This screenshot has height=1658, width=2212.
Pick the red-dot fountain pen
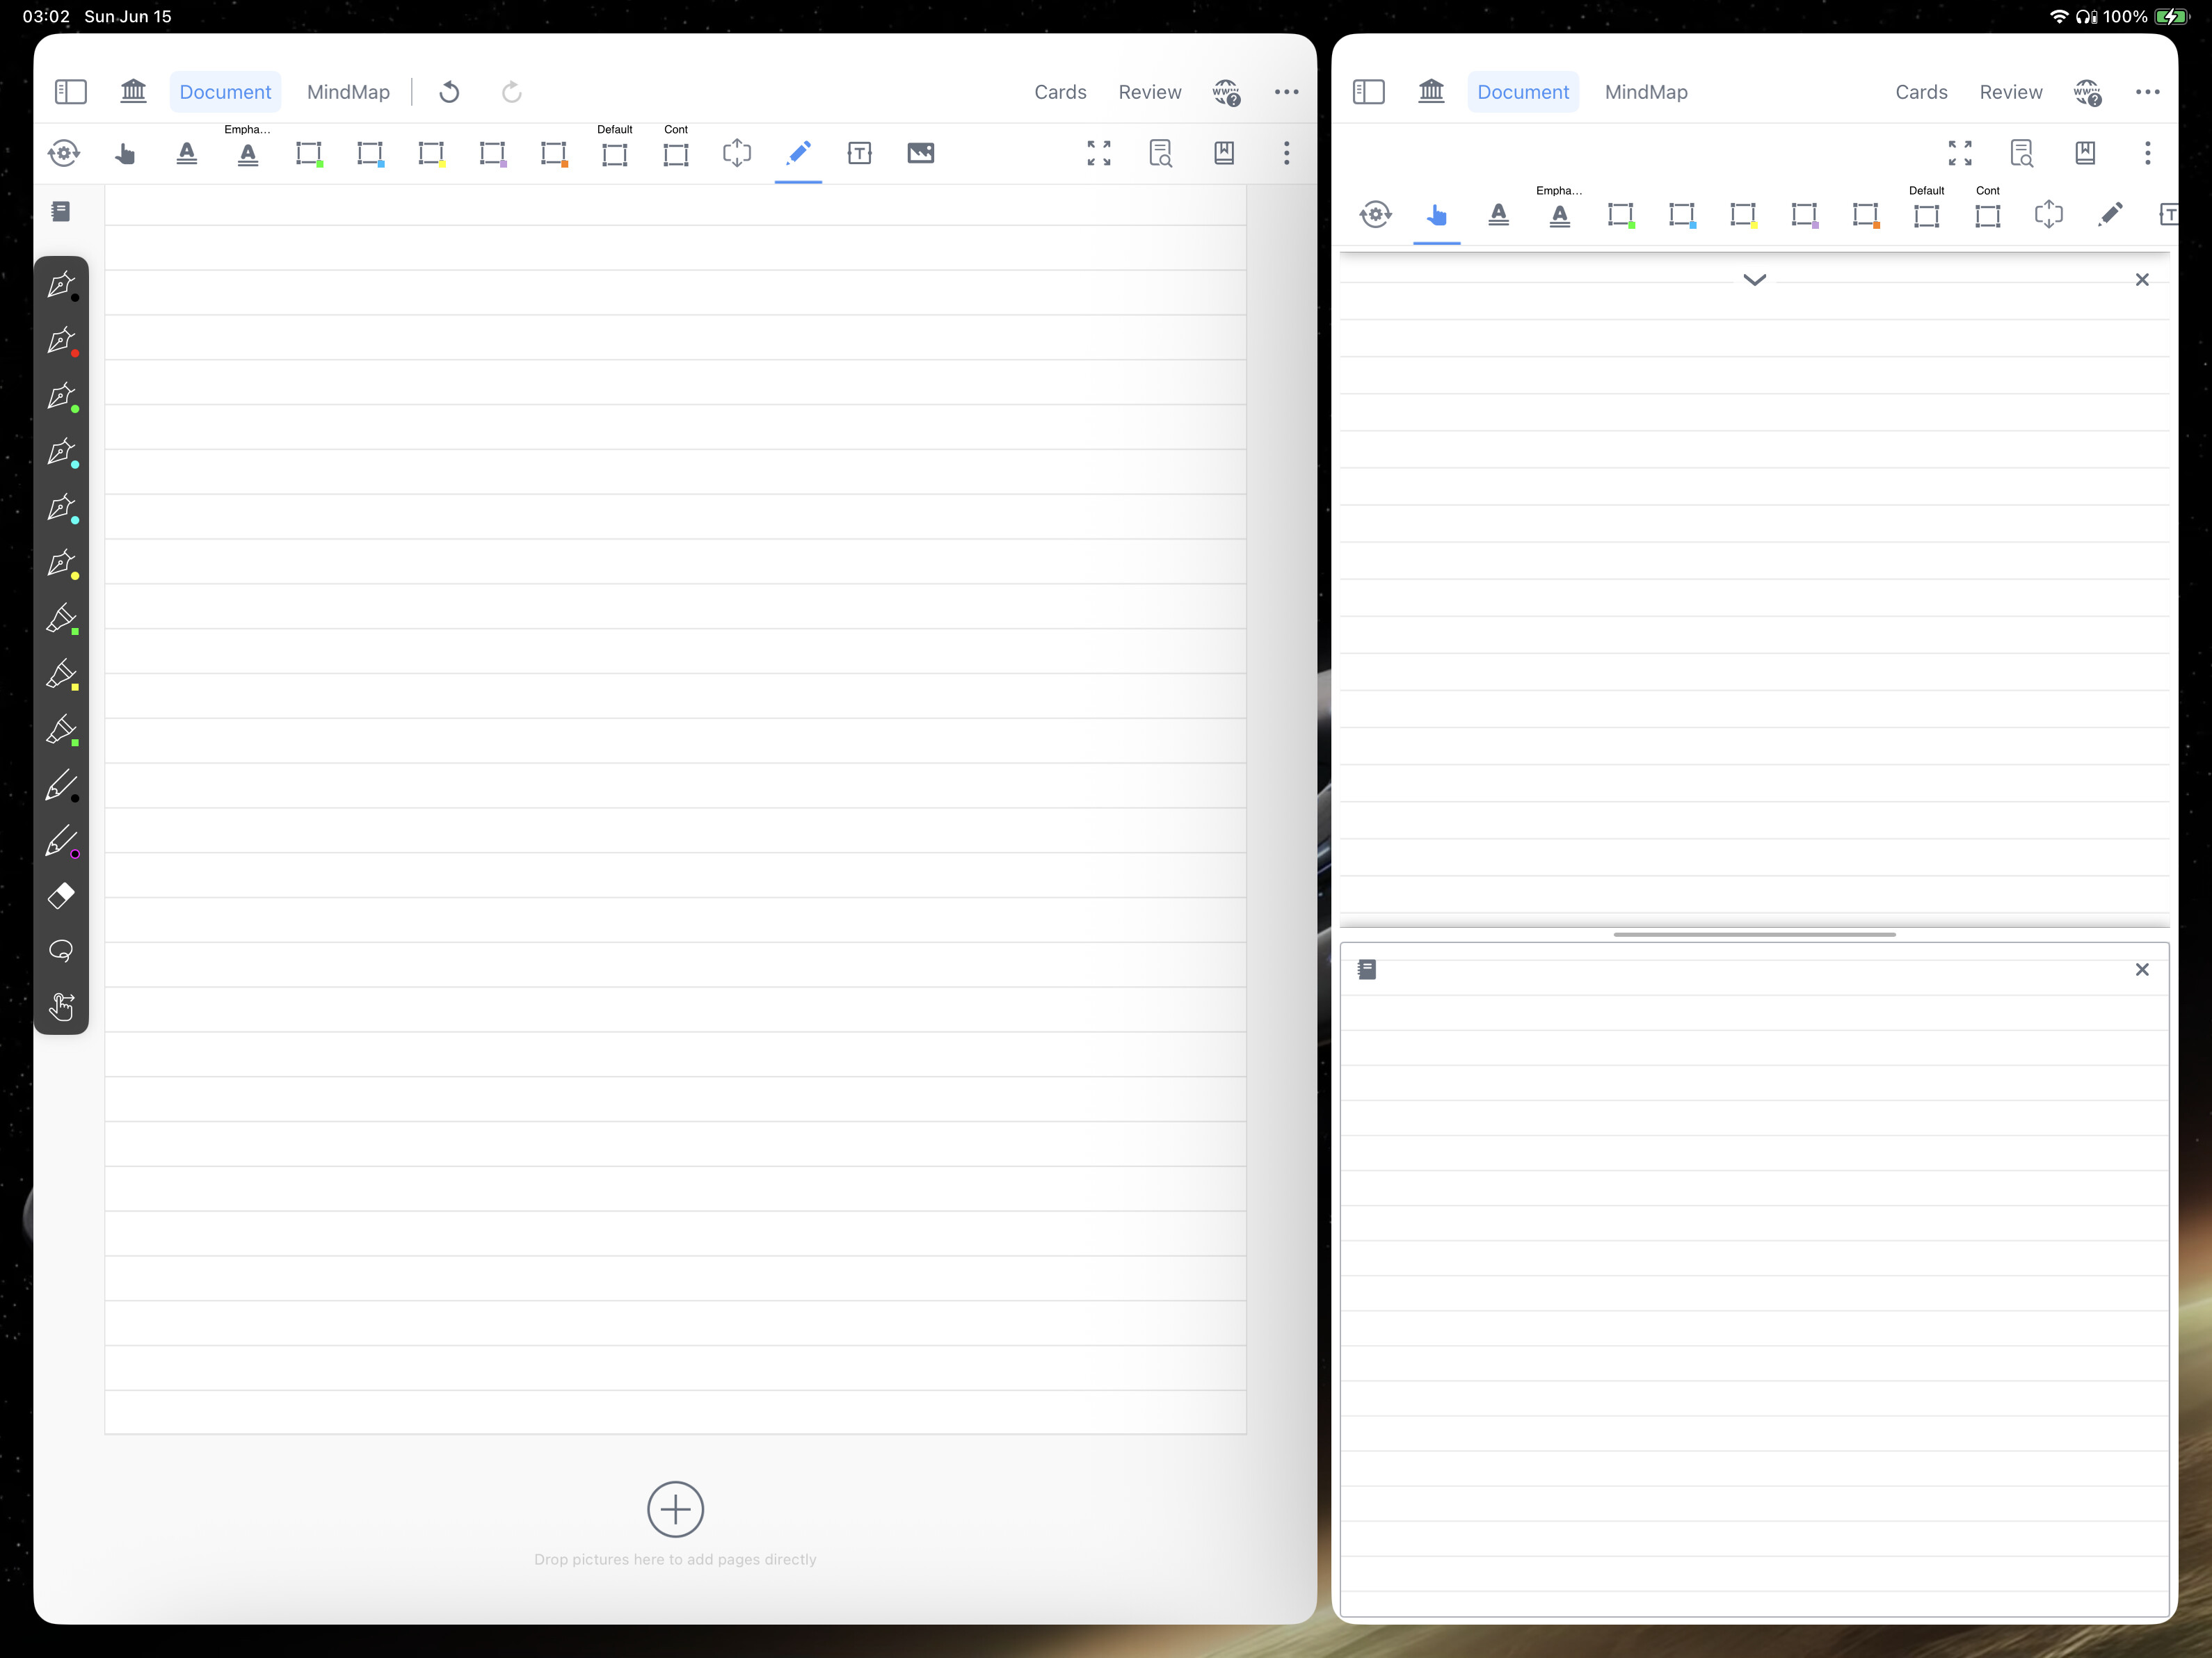point(62,341)
